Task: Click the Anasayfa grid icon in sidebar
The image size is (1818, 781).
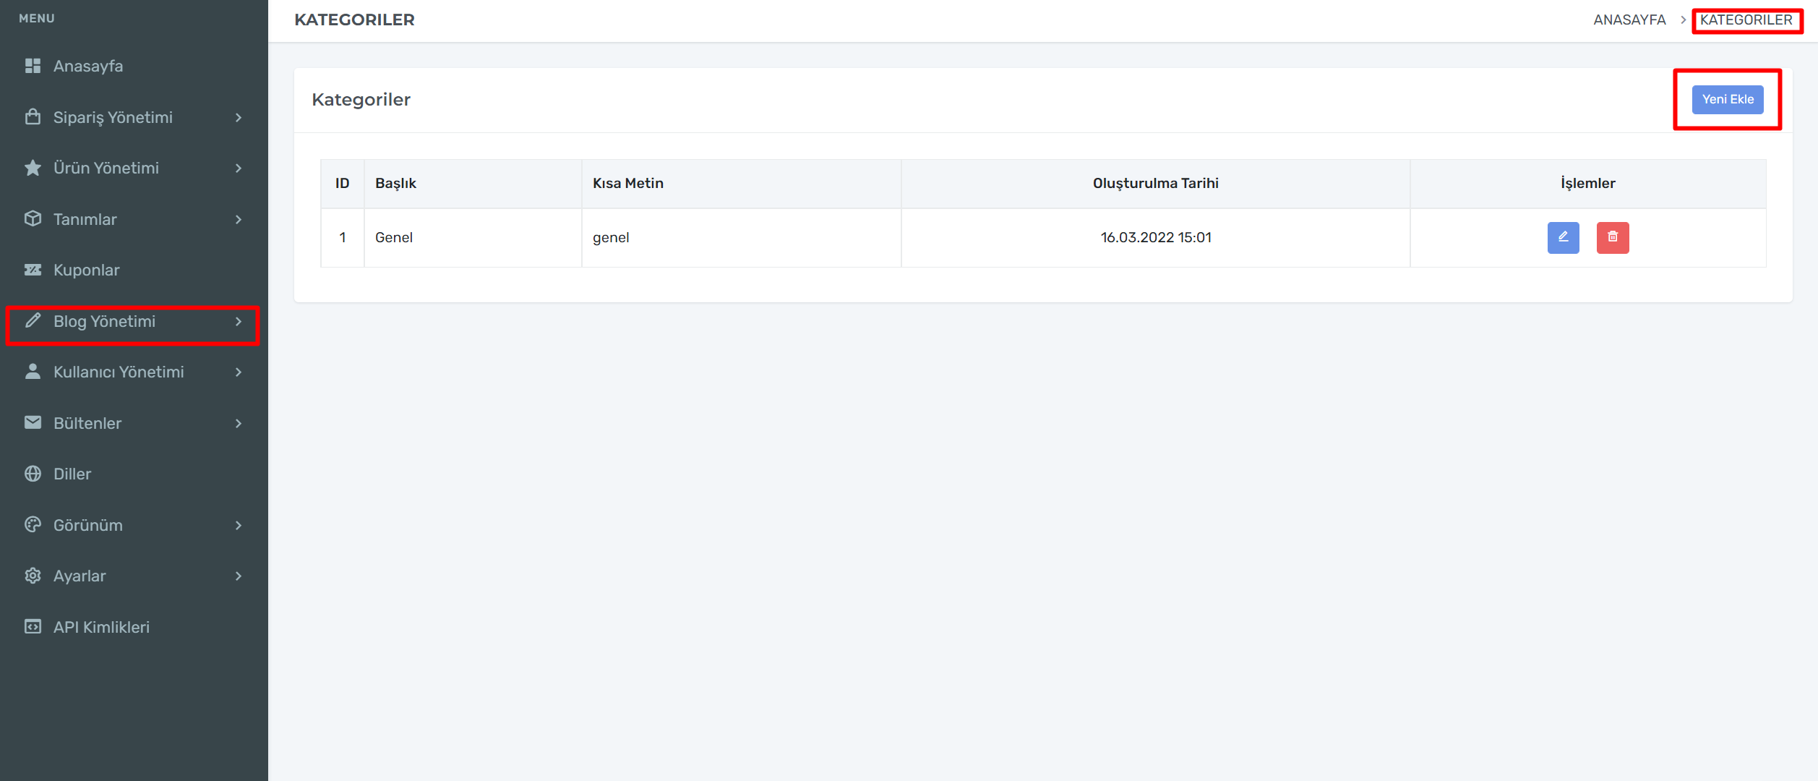Action: [x=33, y=66]
